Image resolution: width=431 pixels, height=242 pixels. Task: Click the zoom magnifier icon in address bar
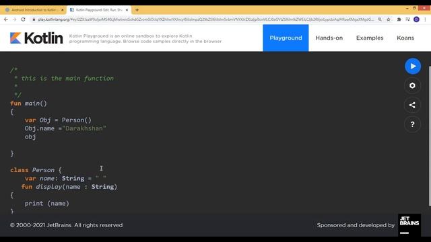[x=380, y=19]
